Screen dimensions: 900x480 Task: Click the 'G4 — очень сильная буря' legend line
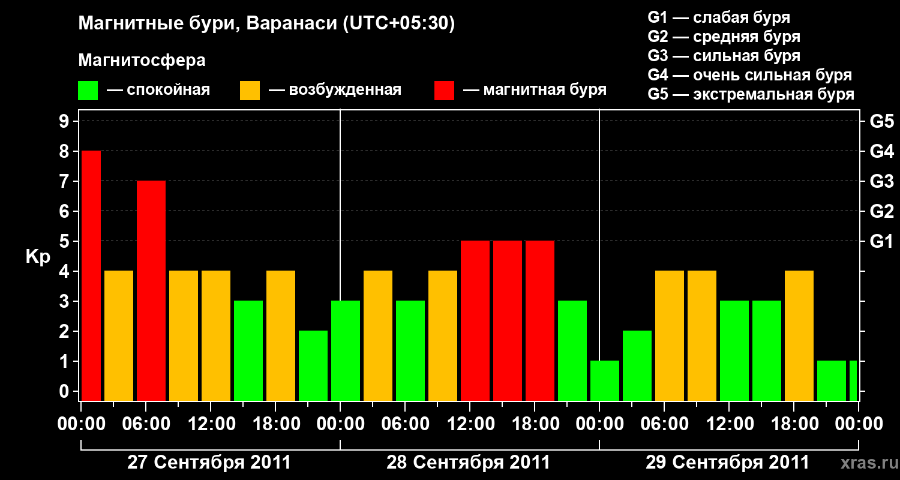point(750,75)
